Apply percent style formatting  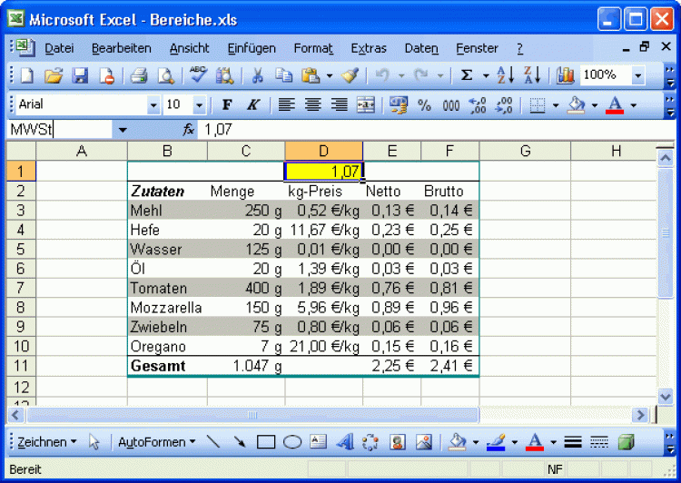point(424,105)
